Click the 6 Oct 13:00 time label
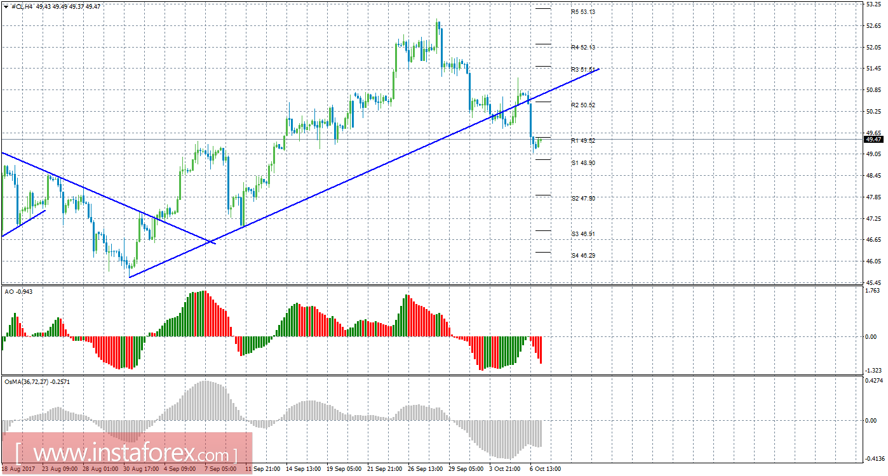The width and height of the screenshot is (888, 476). point(546,469)
